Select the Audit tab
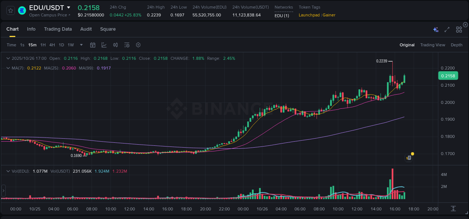 [x=86, y=29]
